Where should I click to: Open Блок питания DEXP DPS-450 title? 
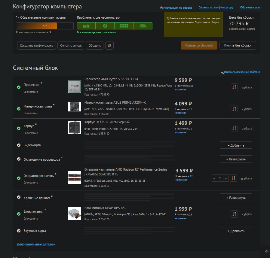pos(105,208)
